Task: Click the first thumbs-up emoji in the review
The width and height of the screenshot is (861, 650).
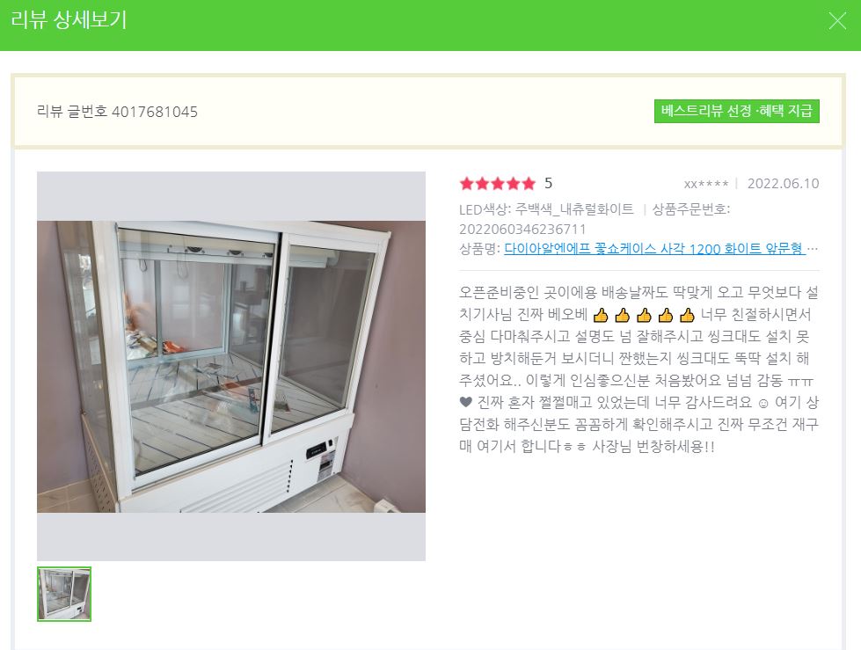Action: tap(601, 315)
